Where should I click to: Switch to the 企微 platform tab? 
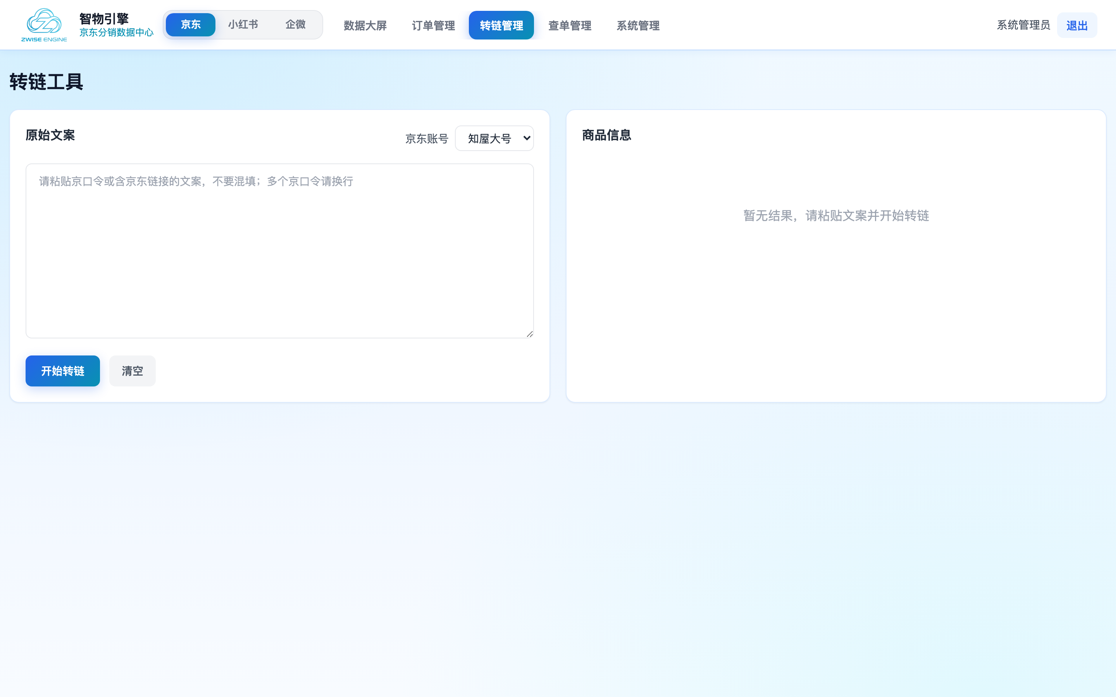click(x=295, y=24)
